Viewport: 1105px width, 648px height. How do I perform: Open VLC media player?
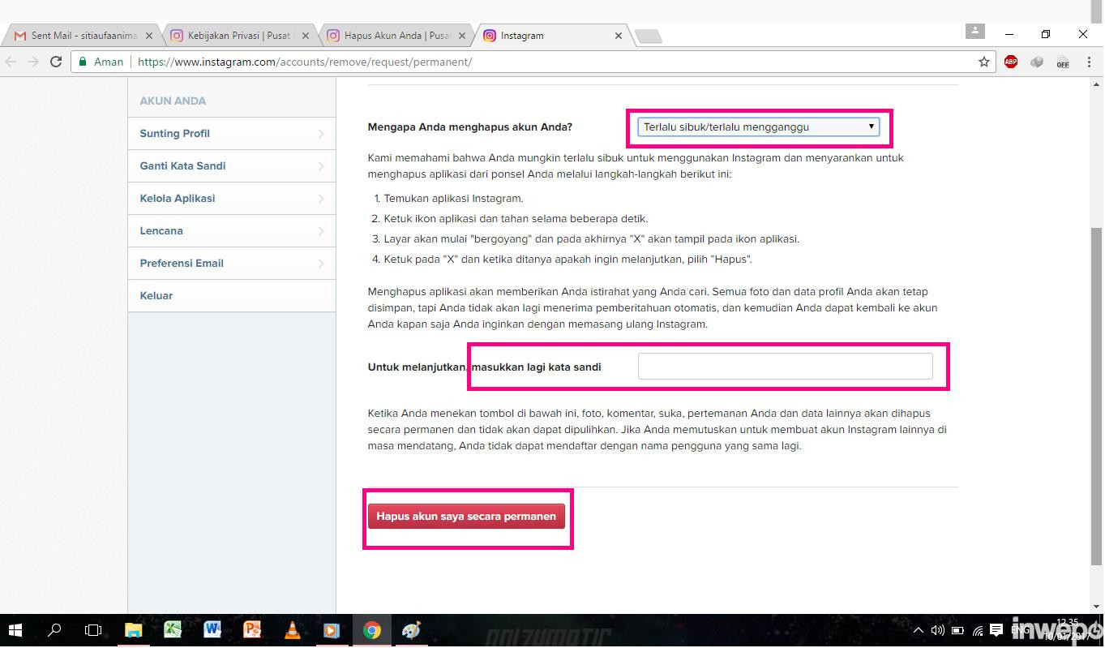tap(292, 630)
